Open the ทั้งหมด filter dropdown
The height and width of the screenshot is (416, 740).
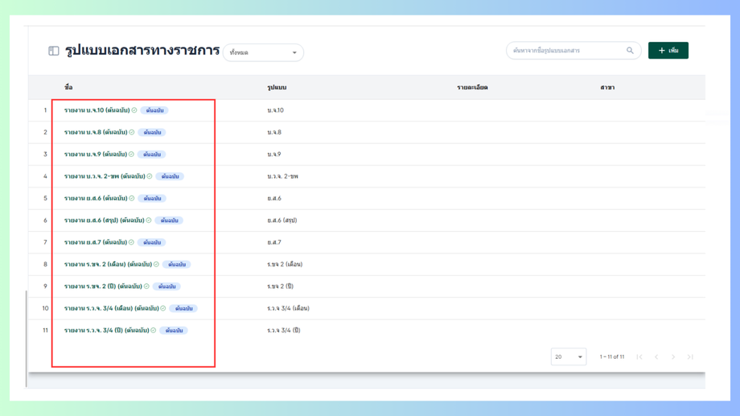[263, 52]
